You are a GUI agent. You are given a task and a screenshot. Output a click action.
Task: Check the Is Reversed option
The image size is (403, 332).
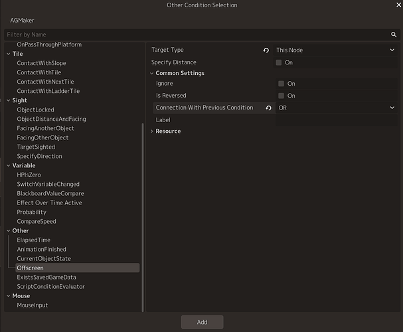282,96
